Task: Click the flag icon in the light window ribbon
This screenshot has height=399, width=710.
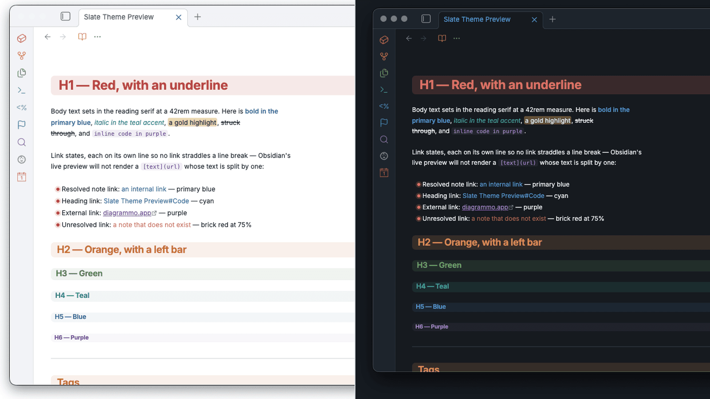Action: coord(22,125)
